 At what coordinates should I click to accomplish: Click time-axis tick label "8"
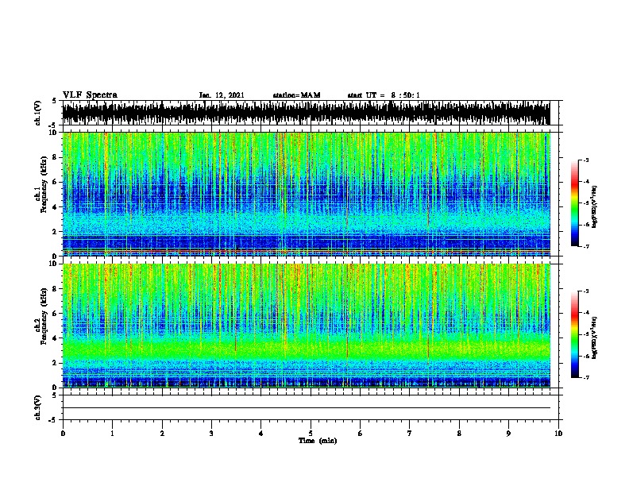click(459, 434)
